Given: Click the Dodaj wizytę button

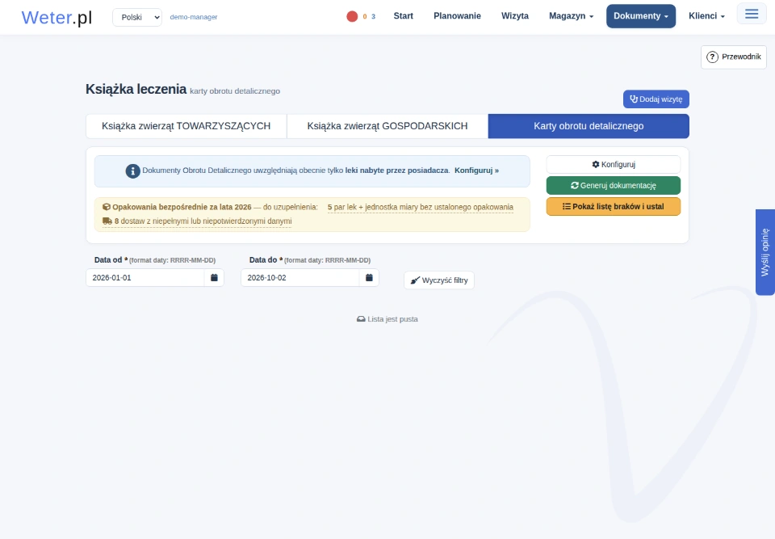Looking at the screenshot, I should pos(656,99).
